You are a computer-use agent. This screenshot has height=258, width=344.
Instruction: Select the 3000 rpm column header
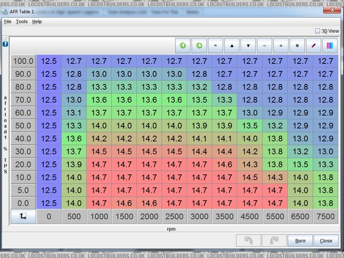click(x=199, y=217)
